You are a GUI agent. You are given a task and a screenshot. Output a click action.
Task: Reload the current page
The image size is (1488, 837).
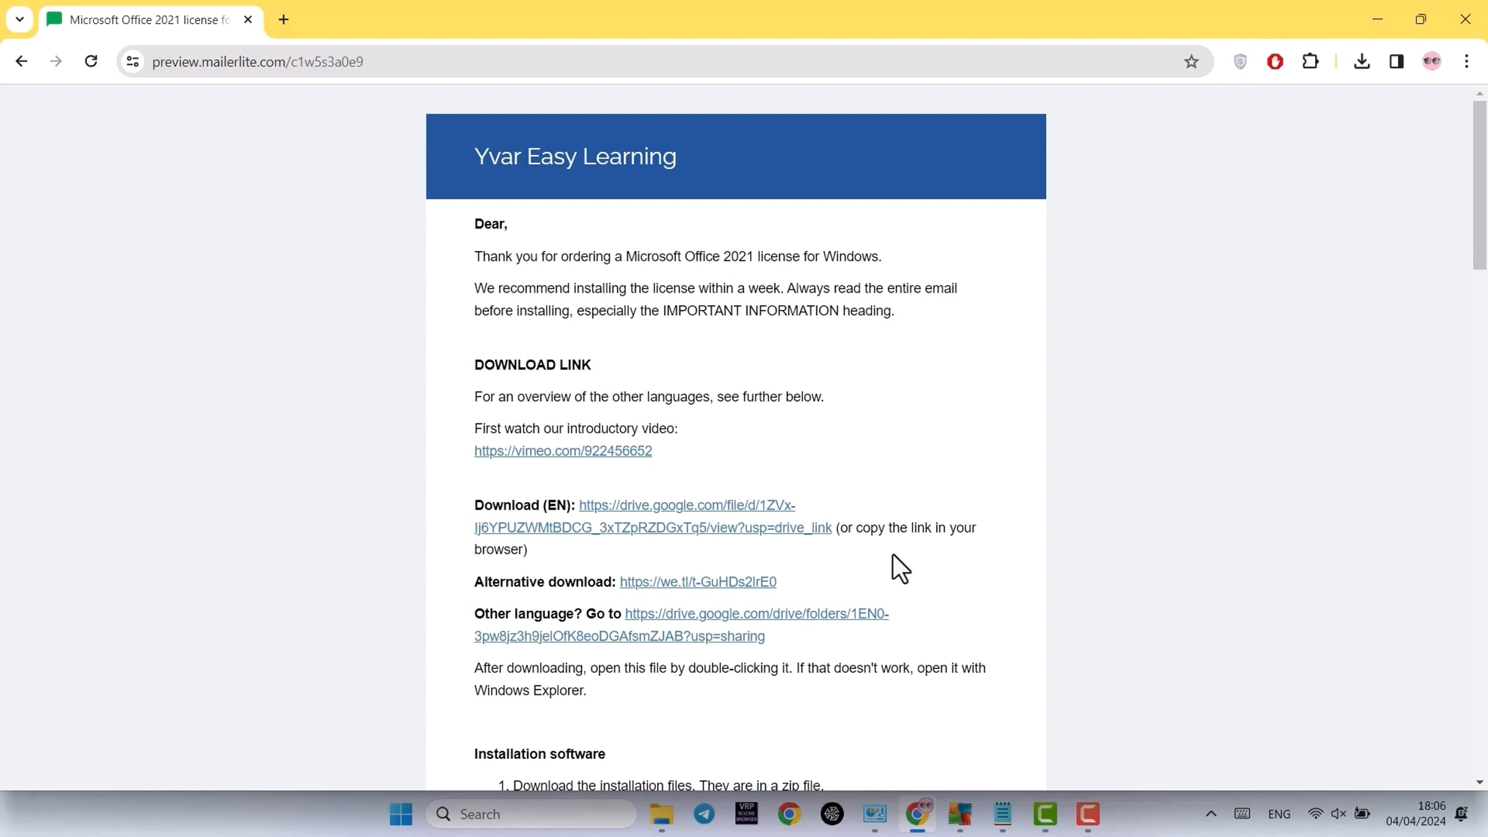(x=91, y=61)
